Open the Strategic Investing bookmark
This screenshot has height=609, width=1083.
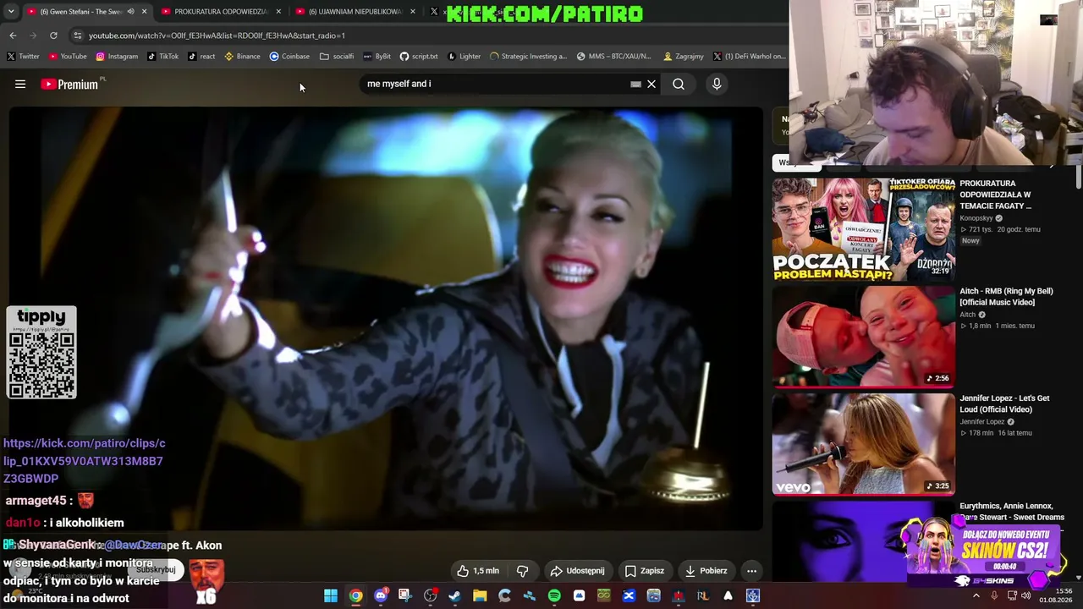click(x=529, y=57)
